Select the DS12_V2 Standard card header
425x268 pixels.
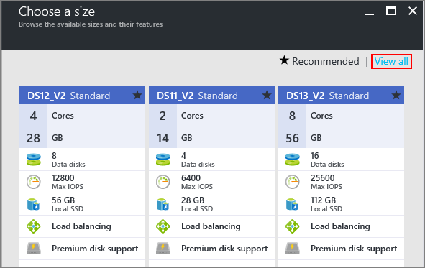point(82,96)
